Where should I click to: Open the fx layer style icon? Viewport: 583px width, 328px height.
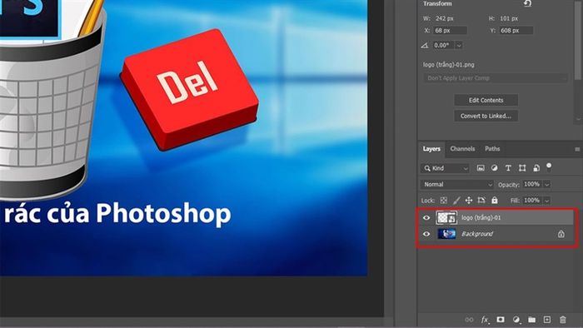click(485, 320)
